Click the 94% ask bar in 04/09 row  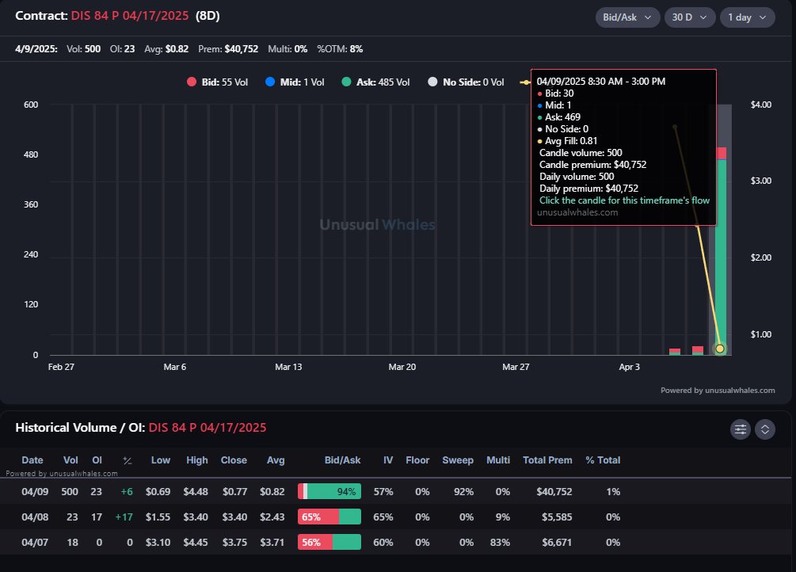[x=334, y=491]
